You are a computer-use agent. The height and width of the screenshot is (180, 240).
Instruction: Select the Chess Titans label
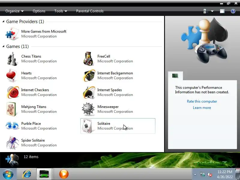click(x=31, y=56)
